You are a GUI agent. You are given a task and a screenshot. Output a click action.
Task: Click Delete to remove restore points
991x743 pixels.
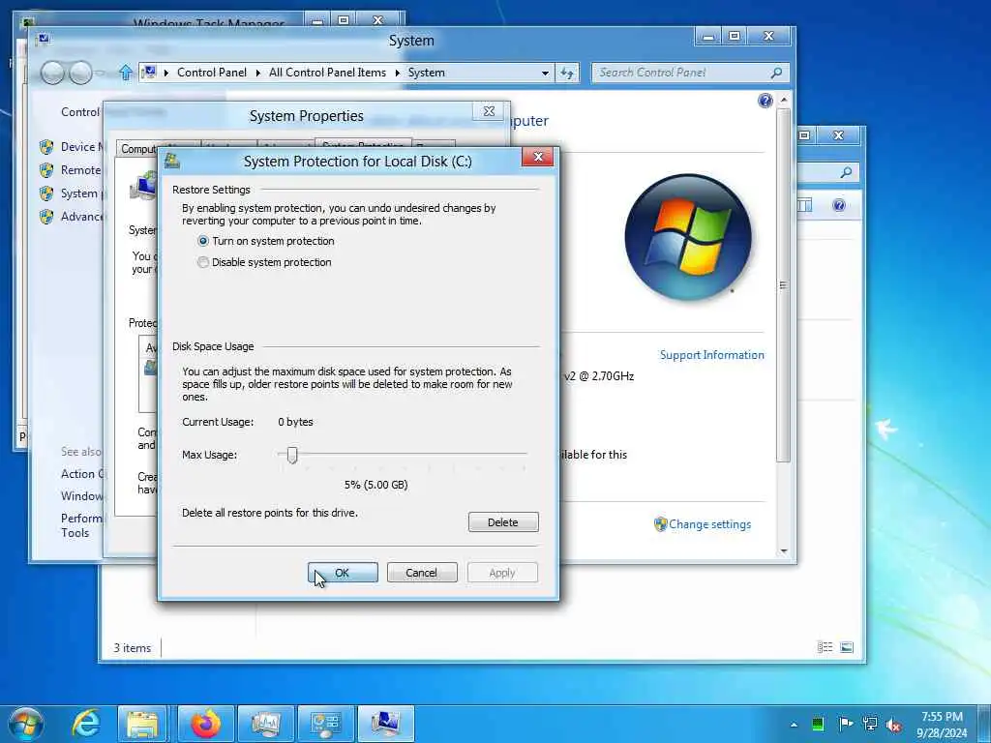tap(503, 521)
